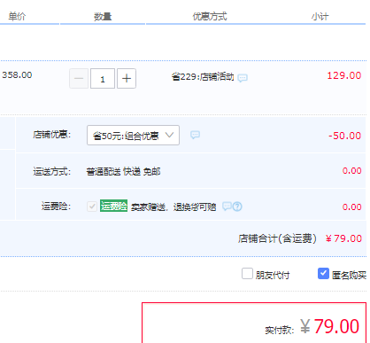This screenshot has height=343, width=370.
Task: Click the 小计 column header
Action: (320, 17)
